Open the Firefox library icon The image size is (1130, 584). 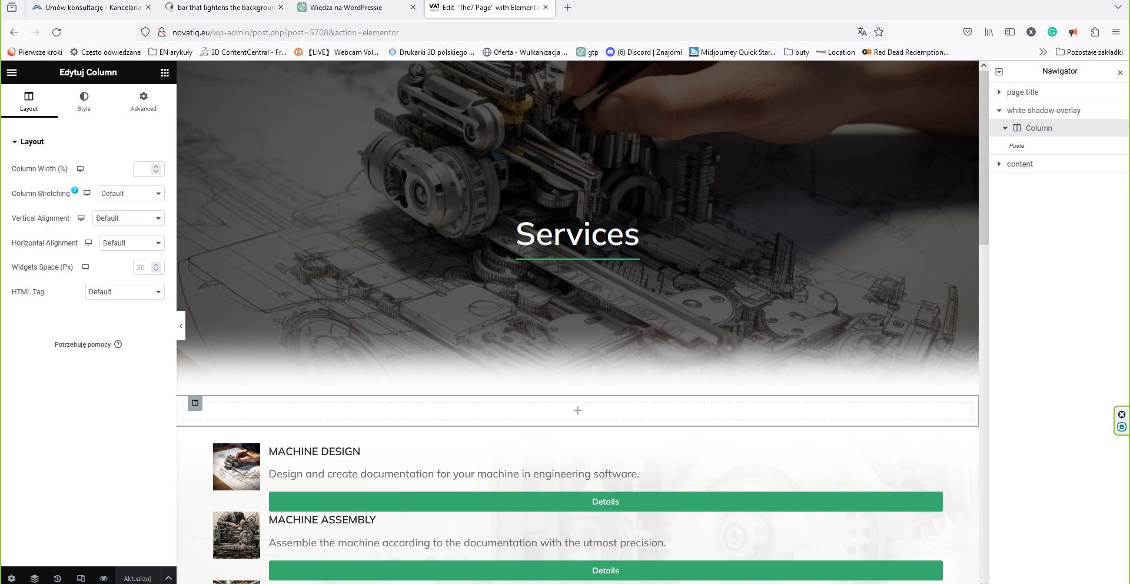(989, 32)
